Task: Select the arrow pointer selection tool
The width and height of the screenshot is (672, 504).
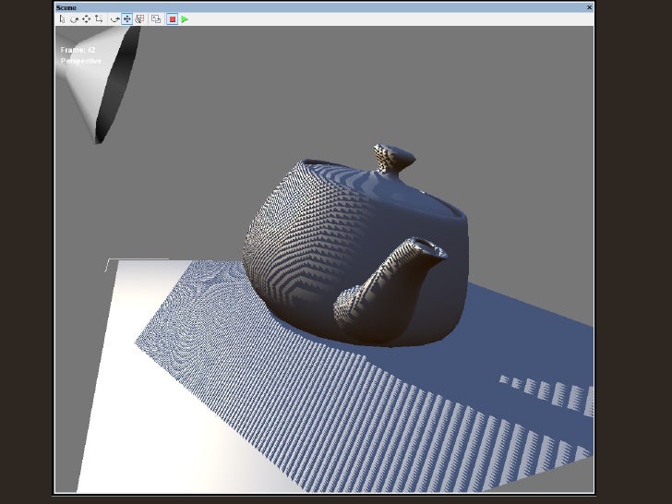Action: [62, 18]
